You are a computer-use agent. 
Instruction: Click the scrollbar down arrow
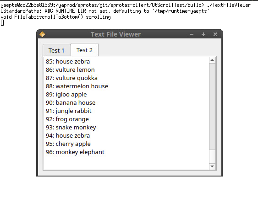(x=212, y=166)
